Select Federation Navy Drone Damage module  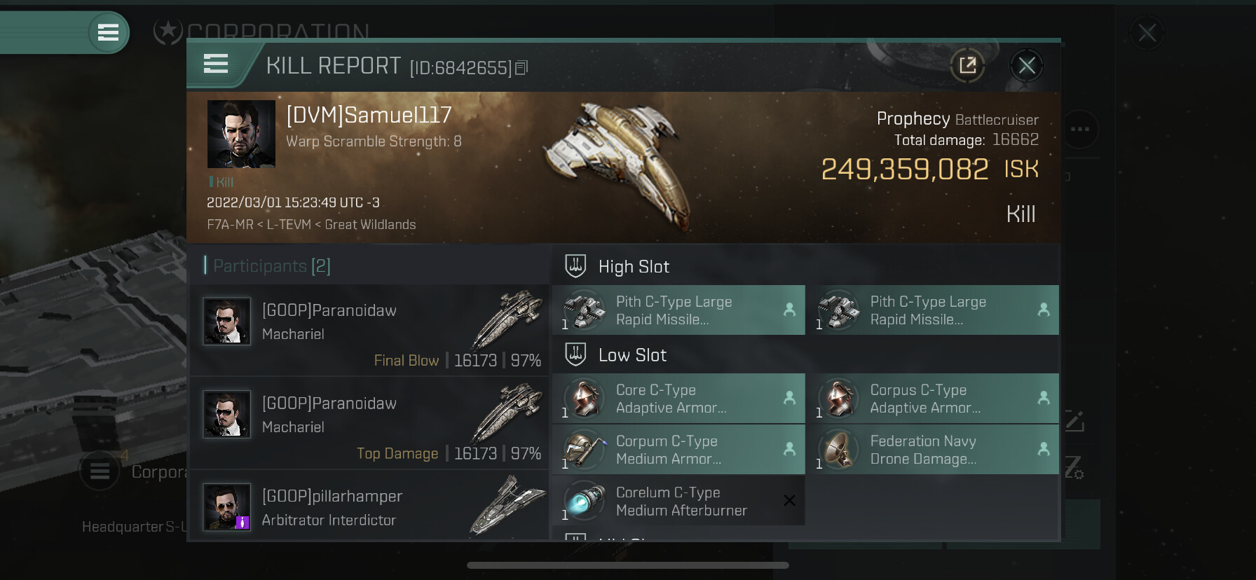point(932,450)
